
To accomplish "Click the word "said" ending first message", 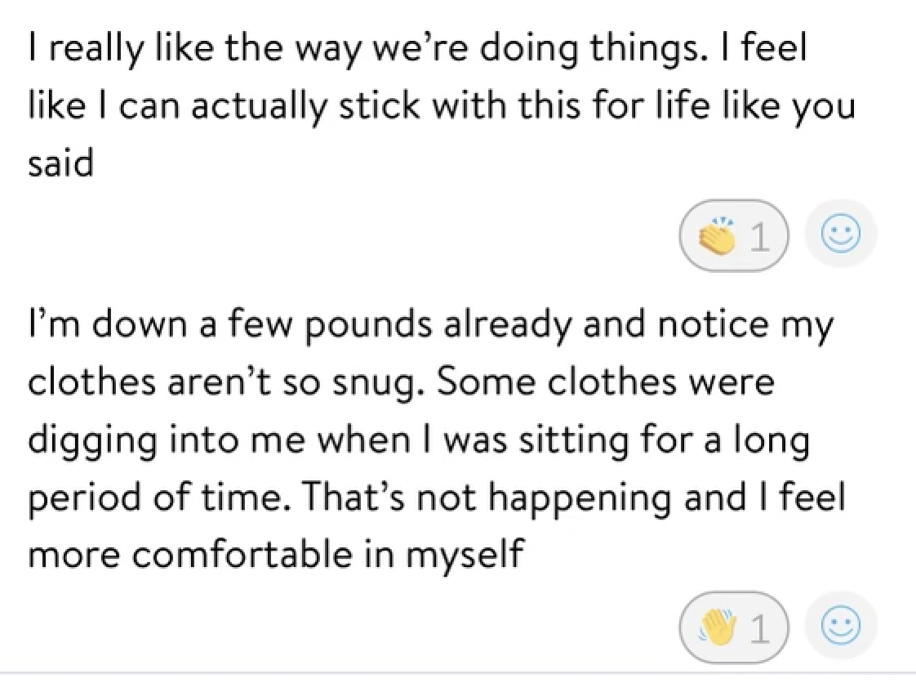I will pyautogui.click(x=62, y=163).
